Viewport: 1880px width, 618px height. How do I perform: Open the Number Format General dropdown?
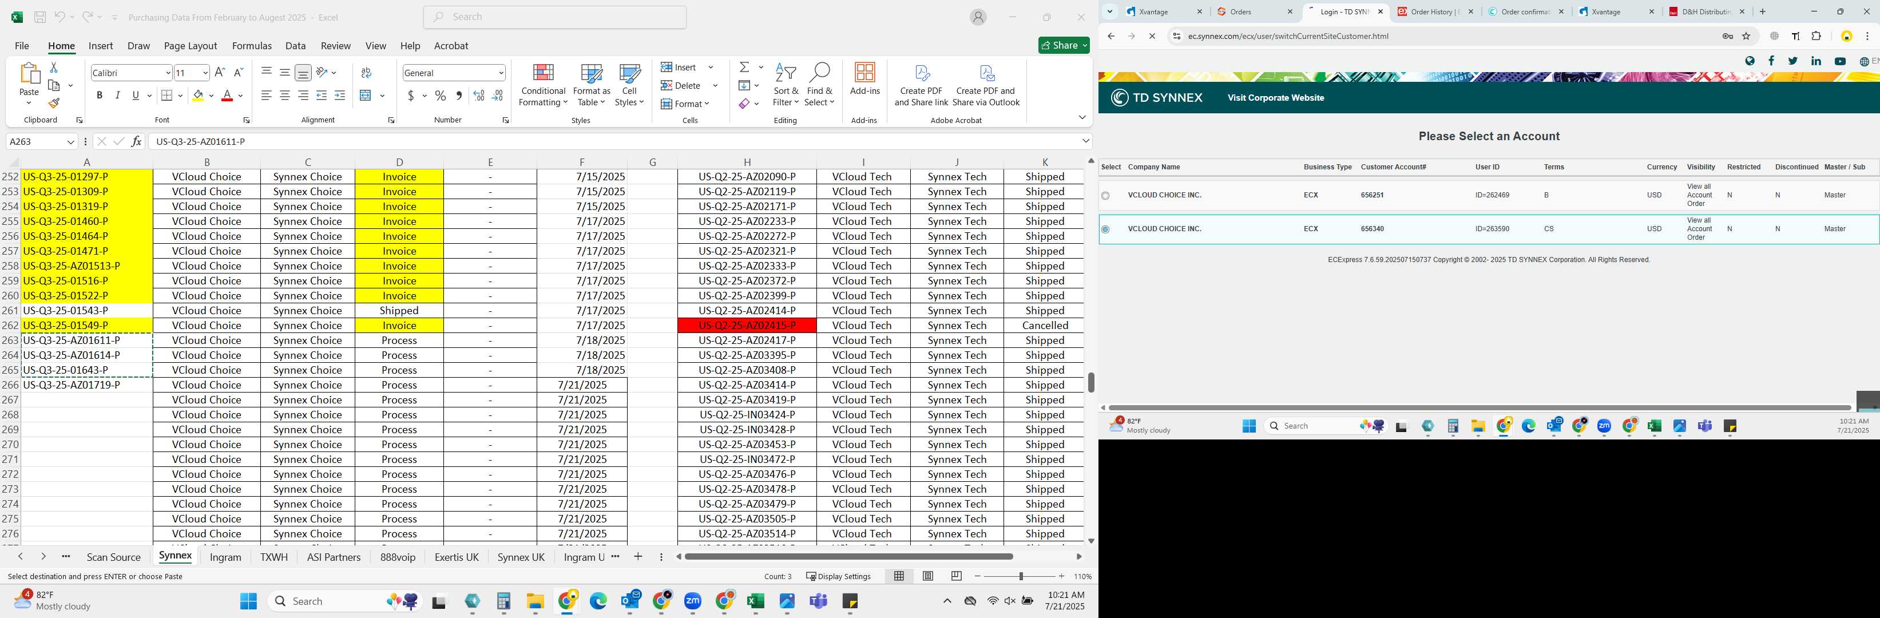[501, 72]
